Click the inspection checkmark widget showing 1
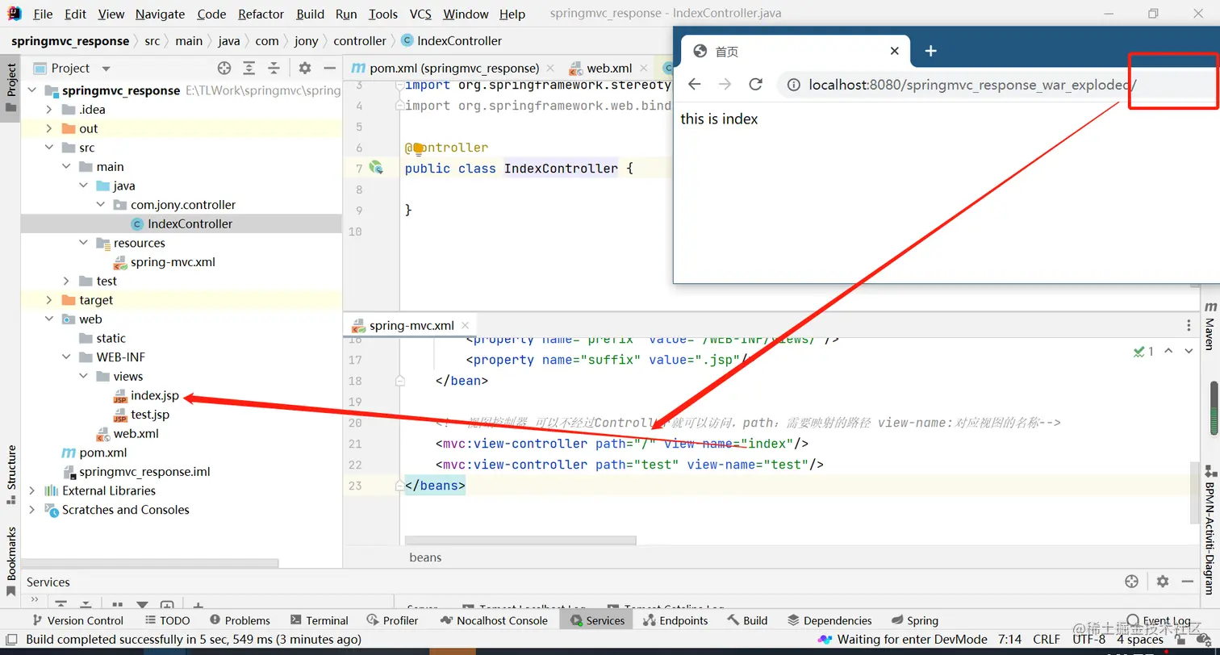Screen dimensions: 1220x655 (x=1144, y=352)
